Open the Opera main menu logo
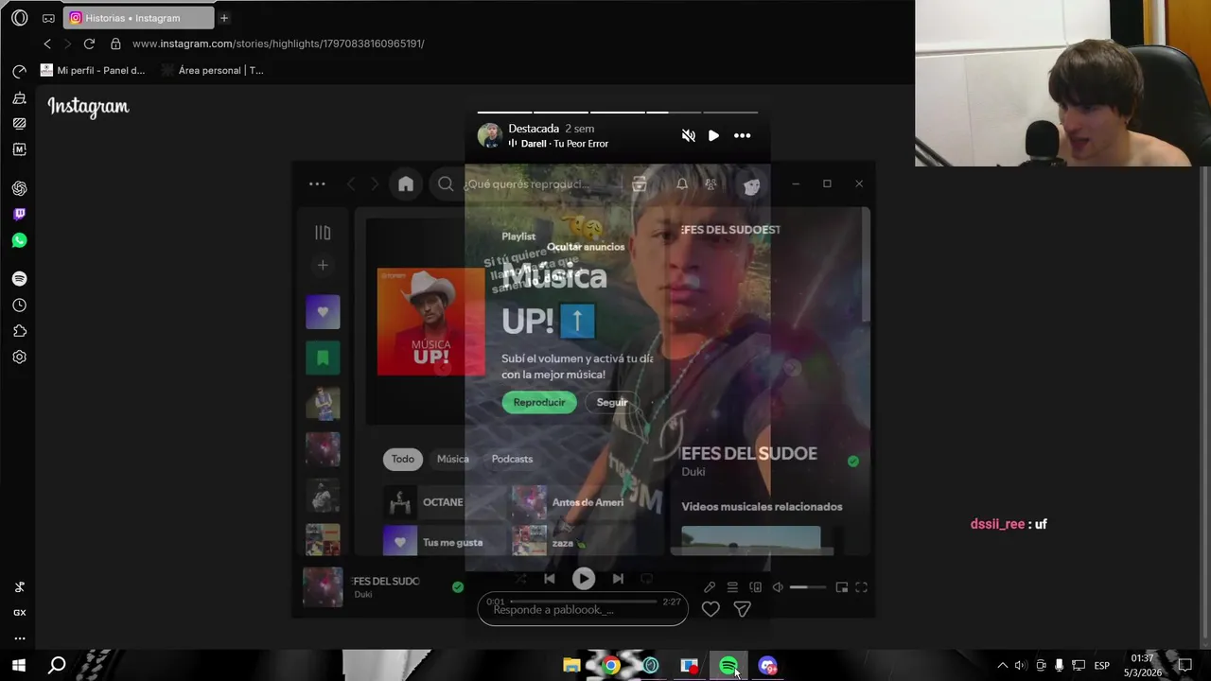The width and height of the screenshot is (1211, 681). (19, 18)
